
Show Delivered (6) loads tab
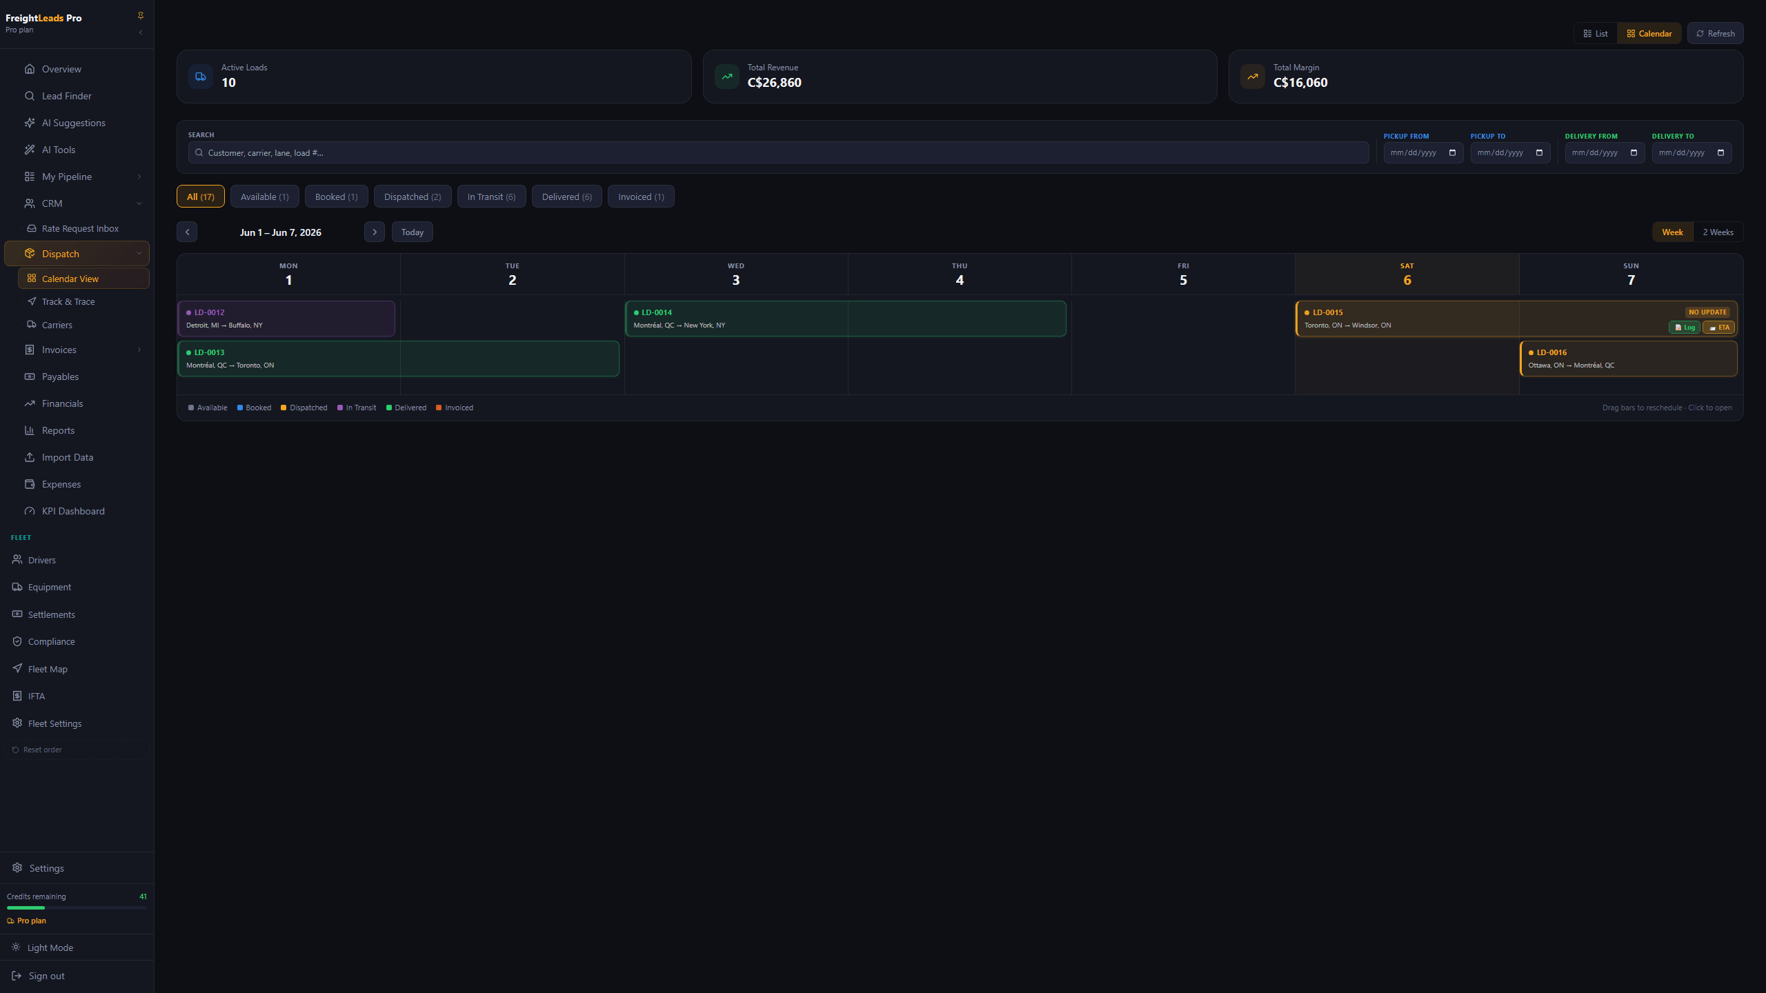[567, 197]
